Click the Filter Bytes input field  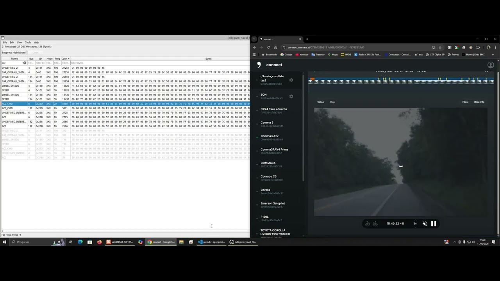(x=160, y=63)
